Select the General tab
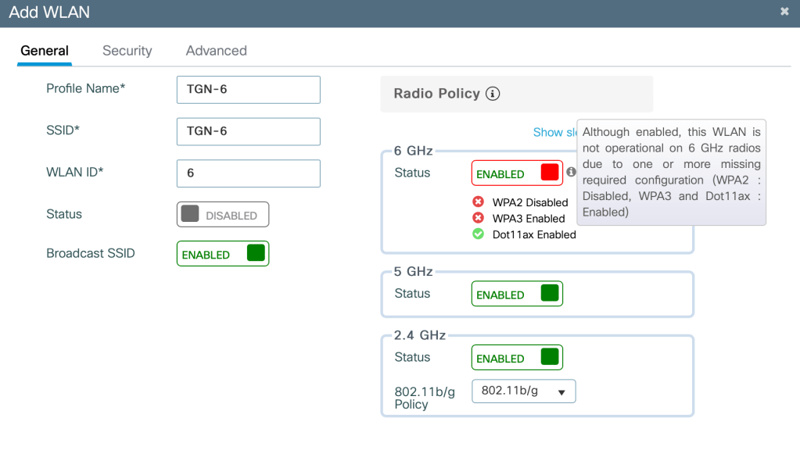800x450 pixels. (45, 51)
